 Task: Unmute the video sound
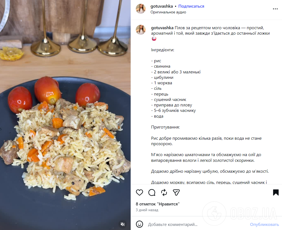[x=122, y=224]
